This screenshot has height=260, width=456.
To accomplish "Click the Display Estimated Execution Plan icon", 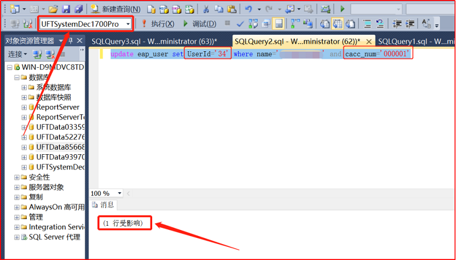I will (x=253, y=24).
